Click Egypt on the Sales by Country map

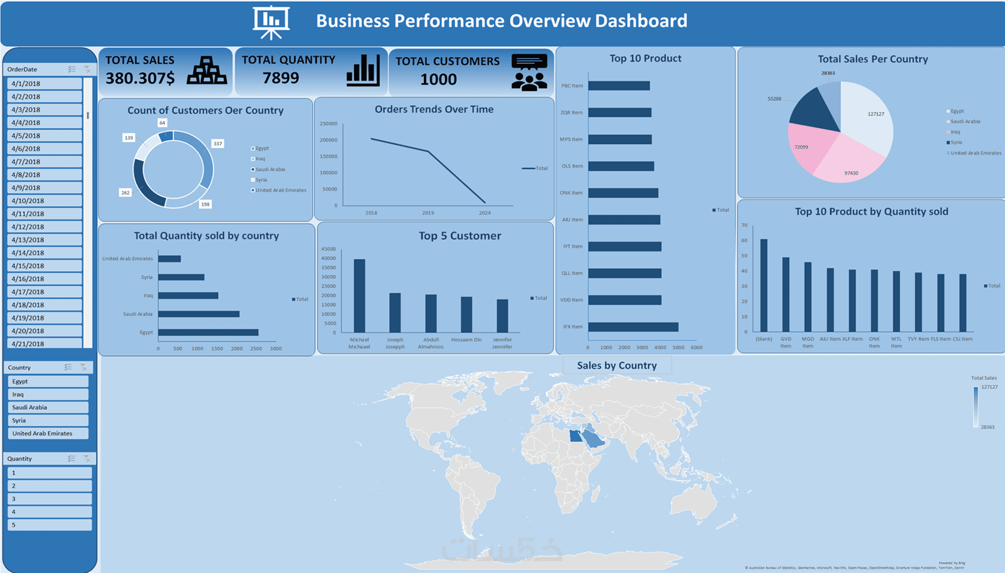click(575, 436)
